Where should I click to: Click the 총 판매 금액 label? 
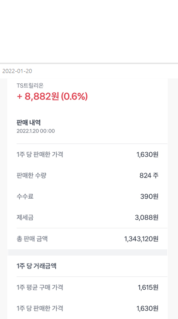pyautogui.click(x=32, y=239)
